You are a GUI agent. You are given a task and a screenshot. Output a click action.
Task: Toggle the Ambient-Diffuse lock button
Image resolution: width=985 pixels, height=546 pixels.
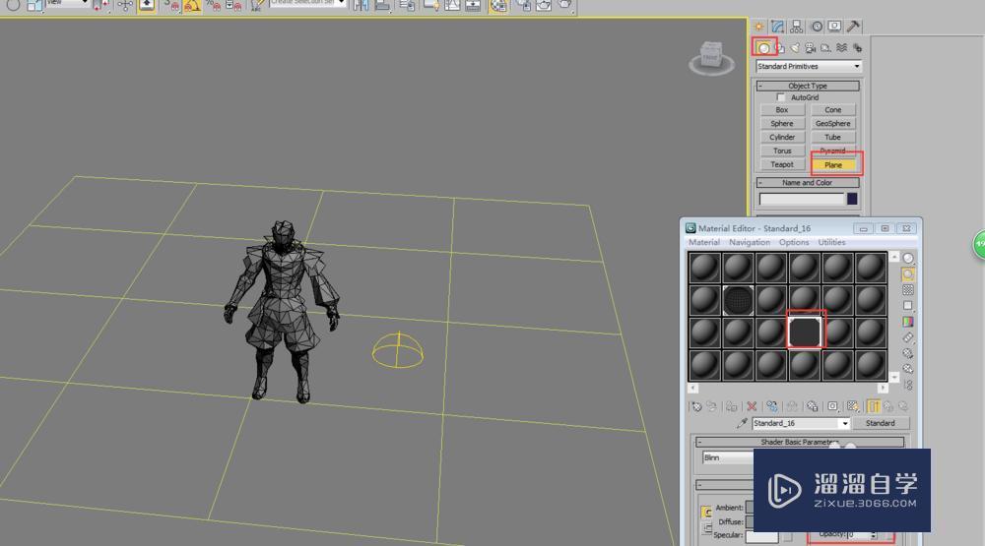click(x=706, y=513)
